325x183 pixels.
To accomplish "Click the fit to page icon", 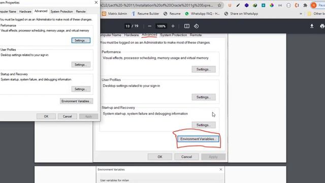I will (187, 26).
